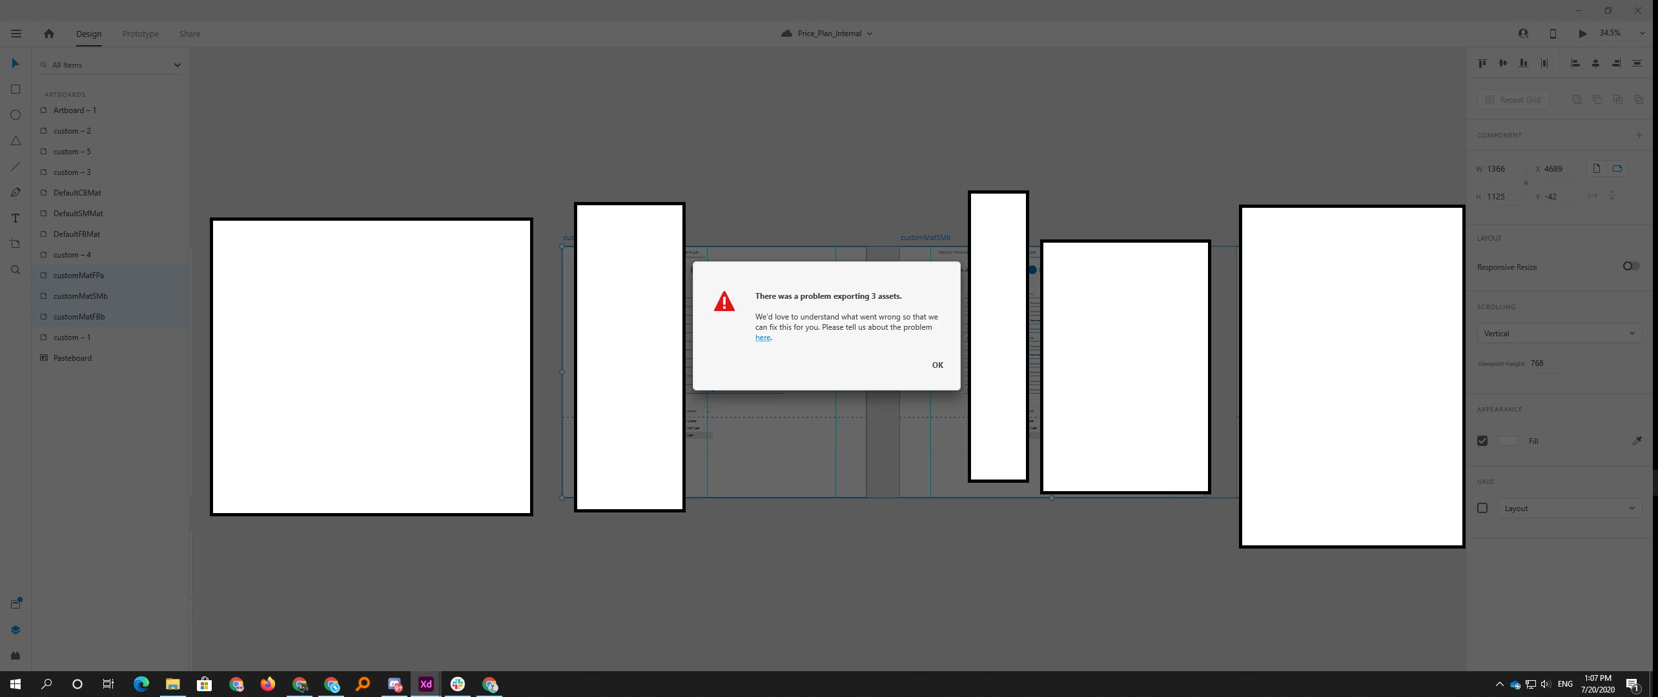Click the Fill color swatch

pos(1508,441)
